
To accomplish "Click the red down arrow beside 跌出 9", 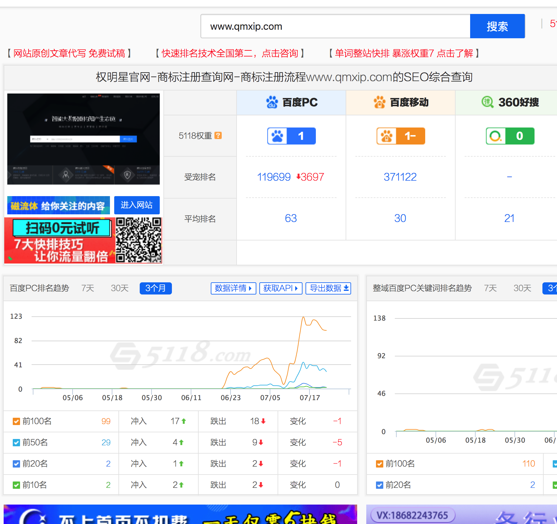I will [x=261, y=443].
